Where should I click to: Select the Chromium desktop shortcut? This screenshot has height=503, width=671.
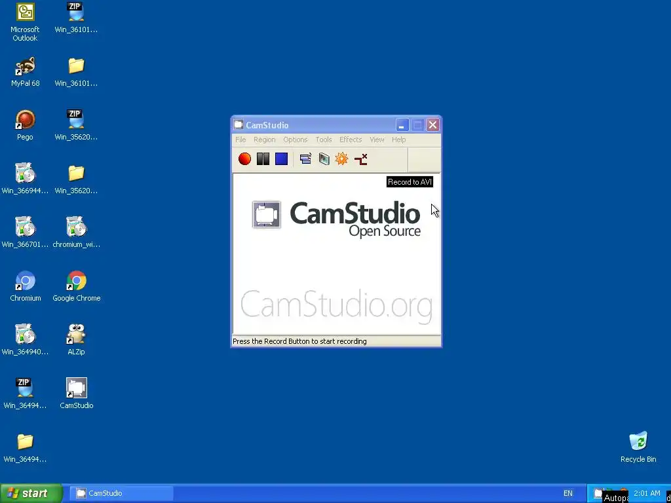[26, 286]
